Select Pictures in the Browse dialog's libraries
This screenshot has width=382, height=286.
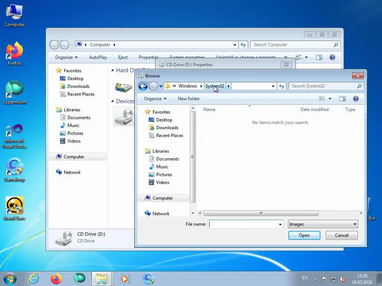[164, 175]
